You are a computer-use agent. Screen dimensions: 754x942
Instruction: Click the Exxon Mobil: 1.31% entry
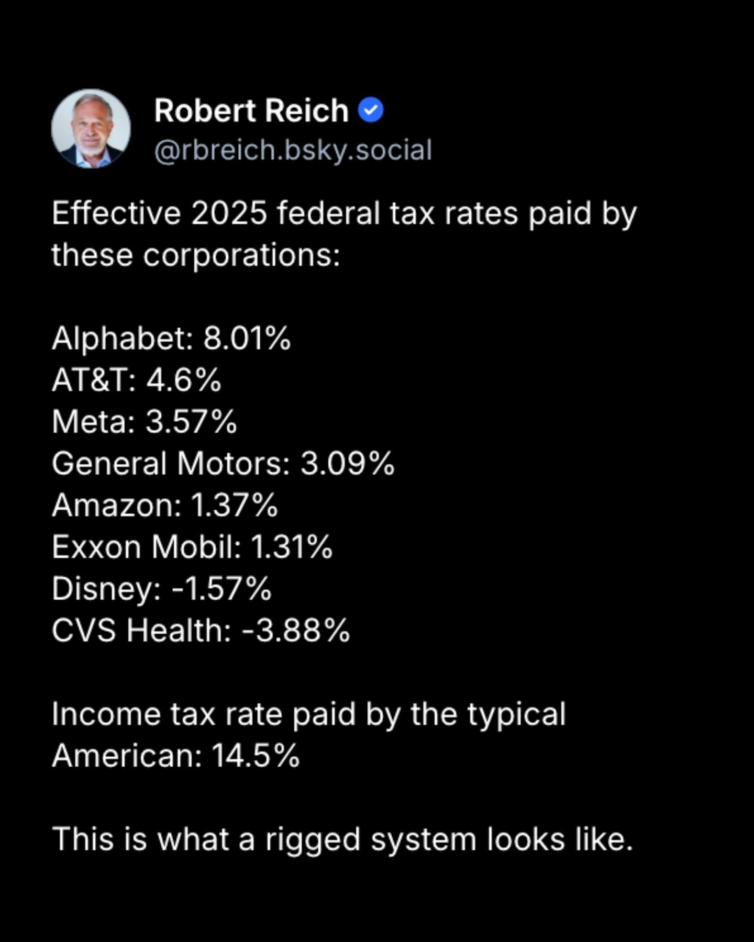click(x=192, y=547)
